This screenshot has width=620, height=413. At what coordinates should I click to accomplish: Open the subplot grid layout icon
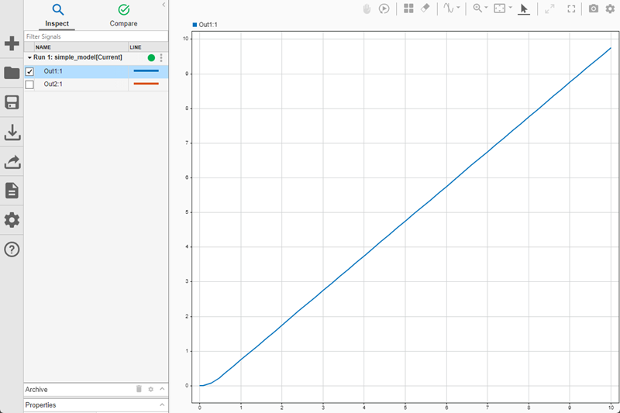[x=408, y=9]
